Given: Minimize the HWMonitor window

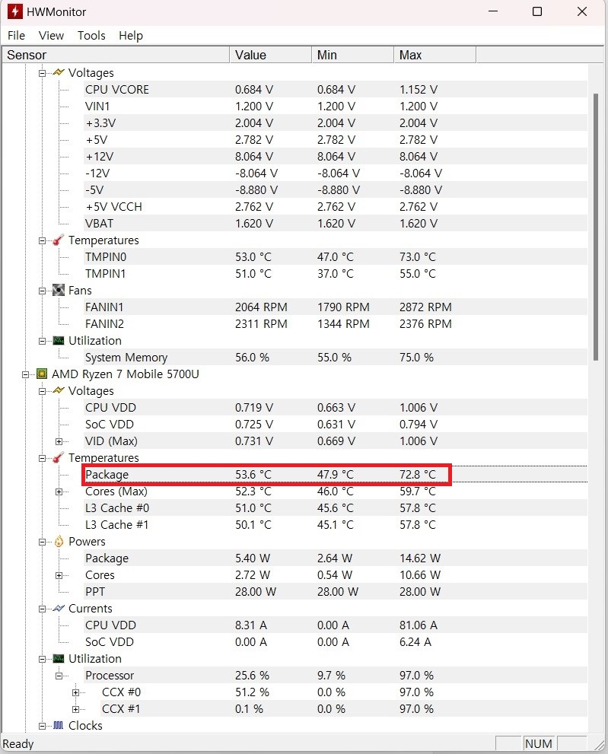Looking at the screenshot, I should [x=493, y=11].
